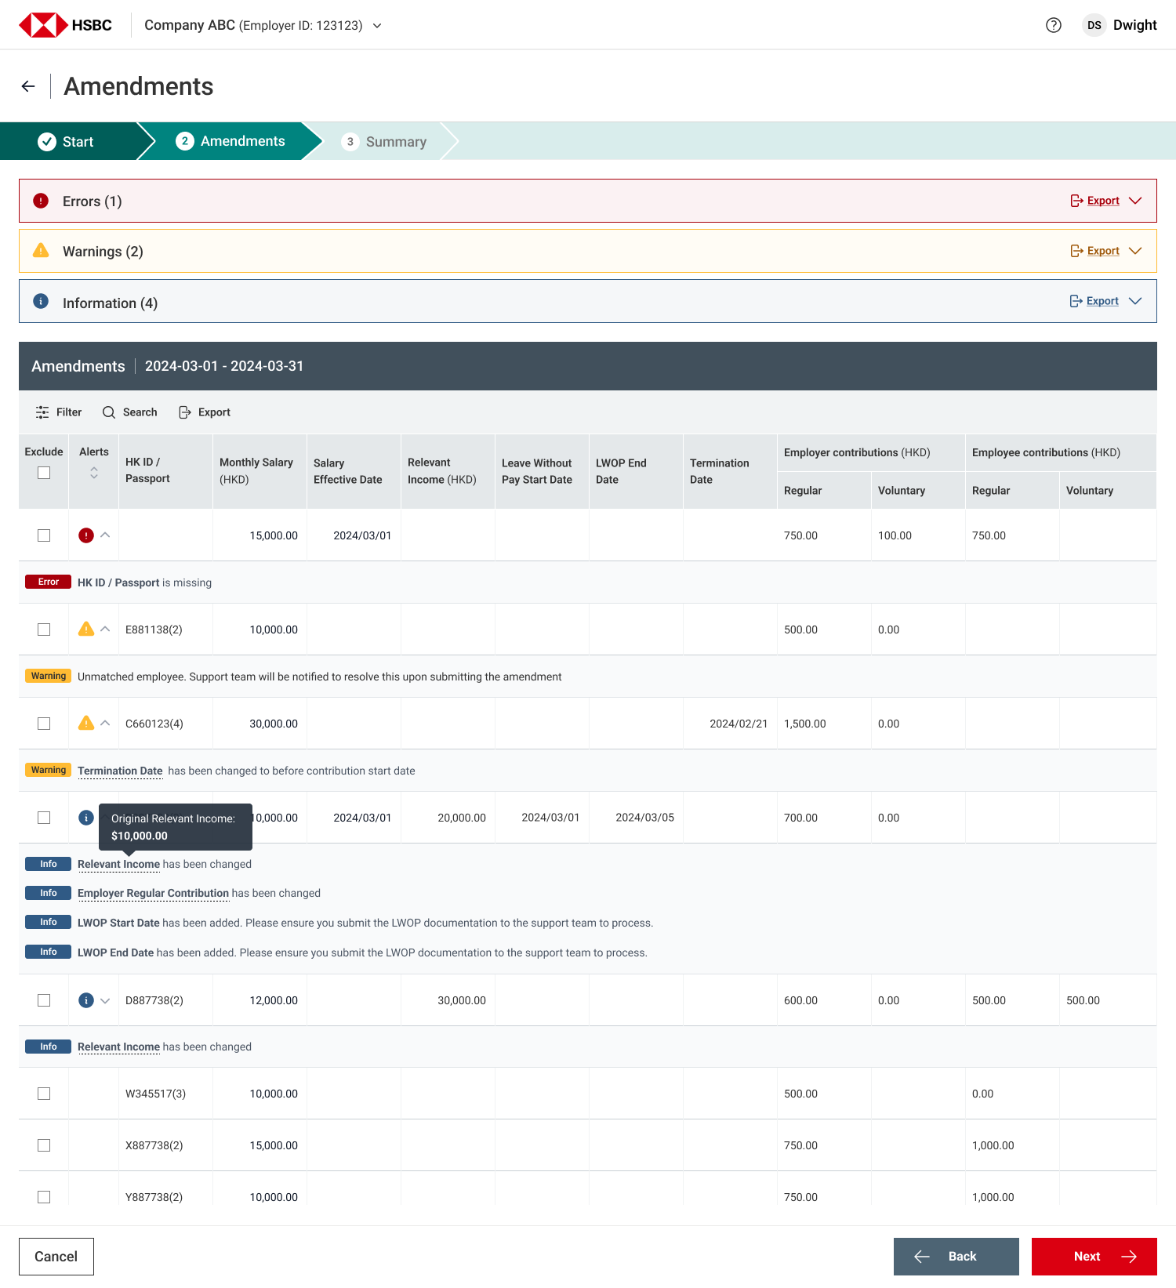The width and height of the screenshot is (1176, 1288).
Task: Open the Filter option
Action: (x=59, y=412)
